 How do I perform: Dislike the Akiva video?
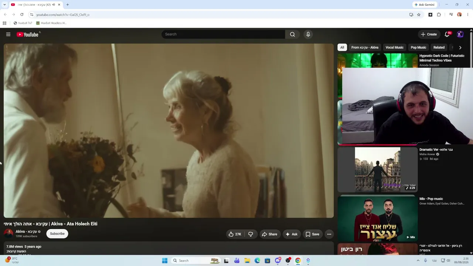(251, 234)
